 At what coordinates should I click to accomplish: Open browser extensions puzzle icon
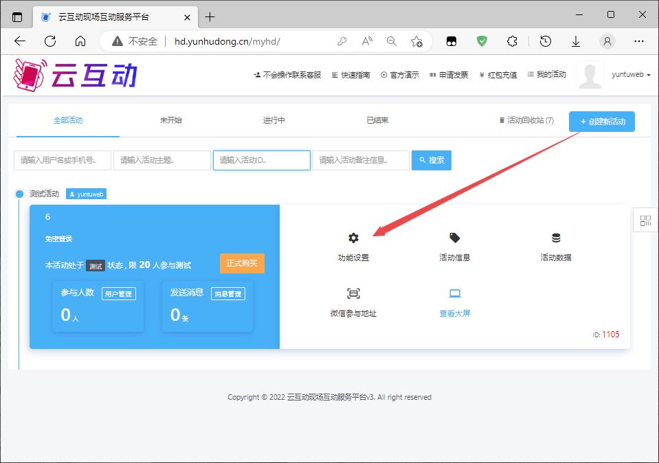coord(512,41)
